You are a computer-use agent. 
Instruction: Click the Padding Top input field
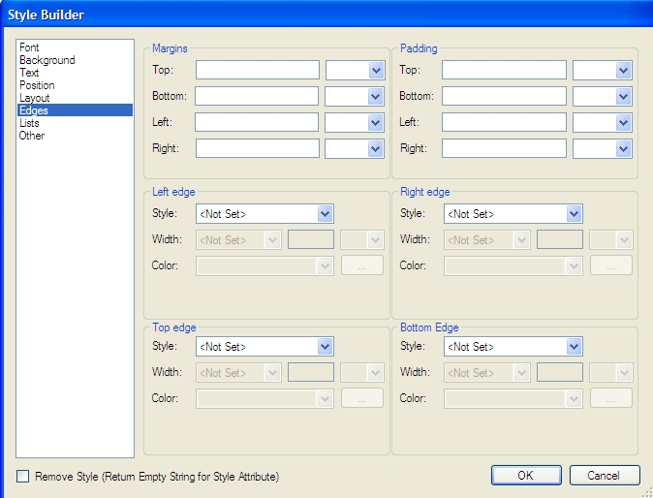pyautogui.click(x=504, y=70)
